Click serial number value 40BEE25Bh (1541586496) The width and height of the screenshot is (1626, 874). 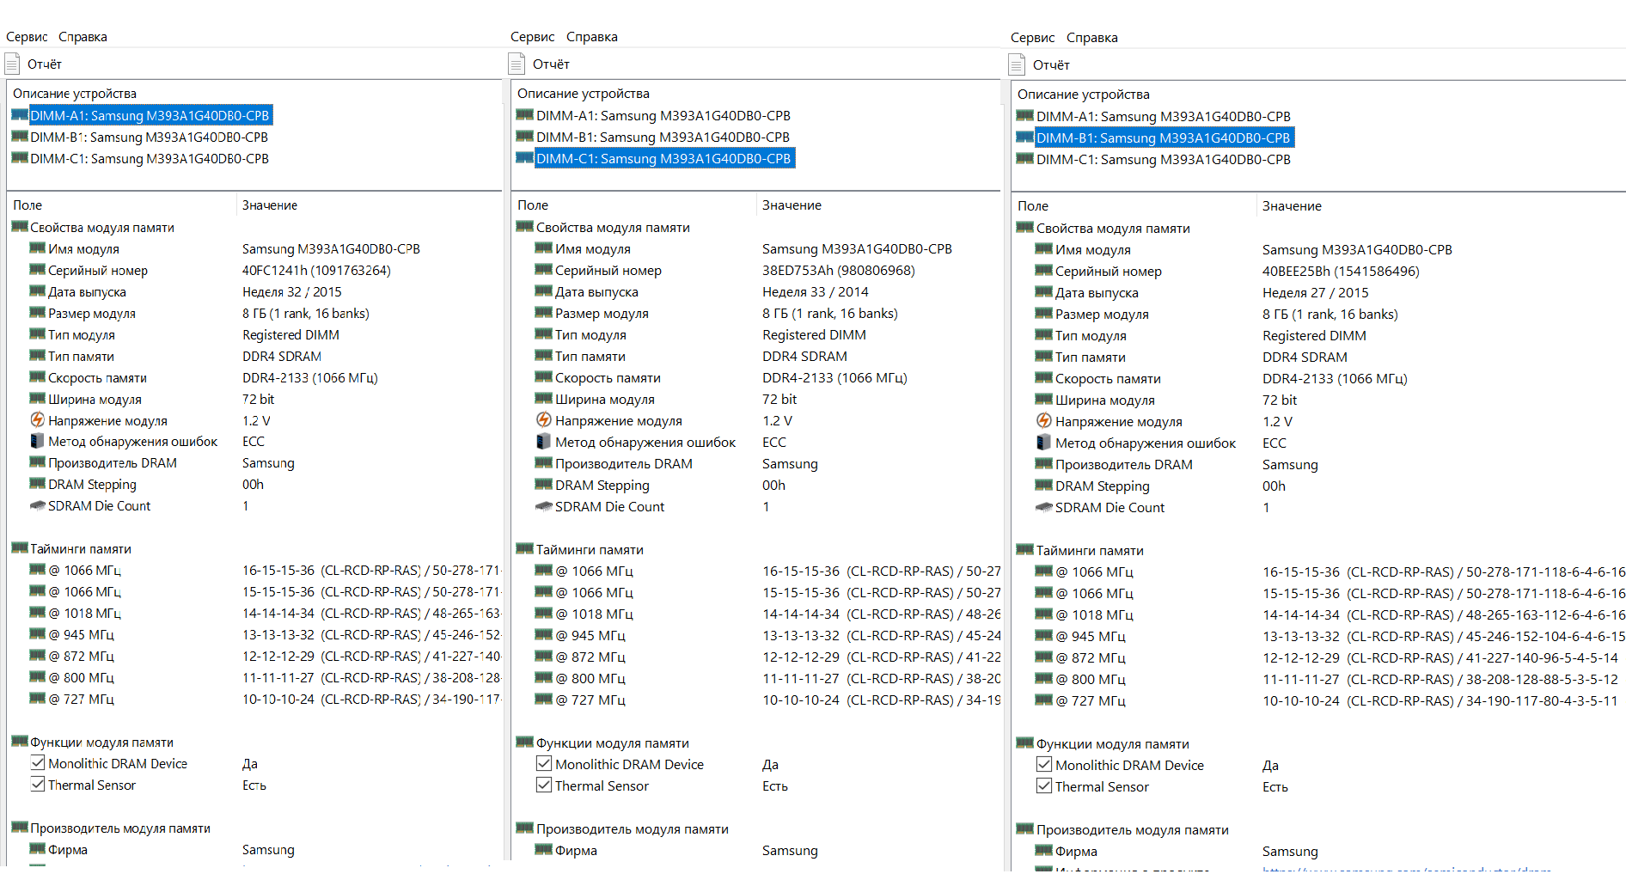tap(1341, 271)
